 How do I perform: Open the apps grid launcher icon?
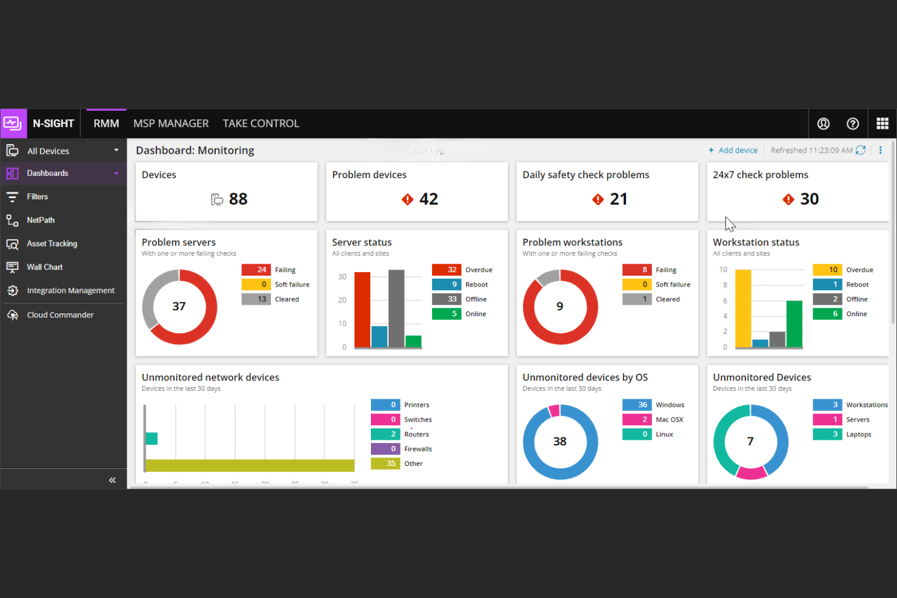click(882, 124)
